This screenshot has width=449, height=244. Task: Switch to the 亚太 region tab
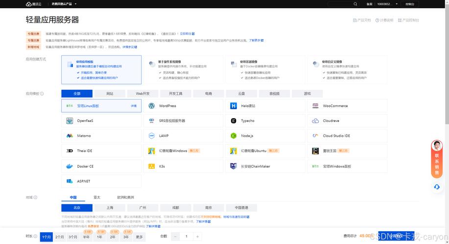point(97,197)
